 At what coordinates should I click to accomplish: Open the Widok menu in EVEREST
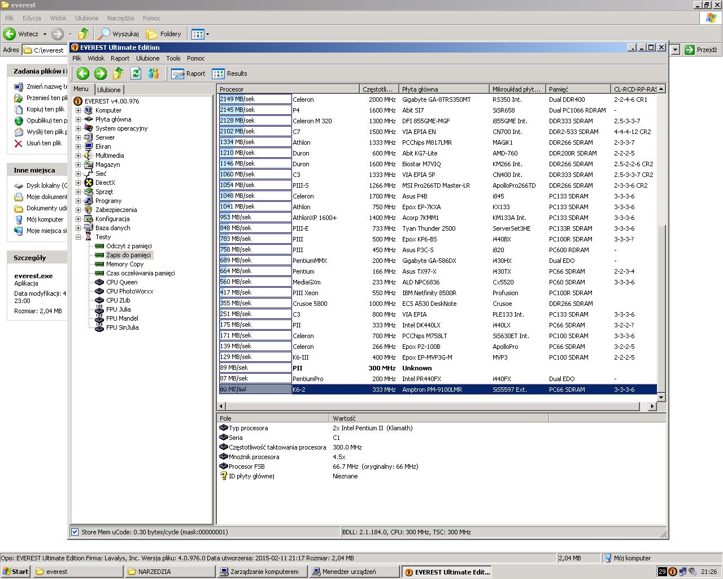click(95, 58)
